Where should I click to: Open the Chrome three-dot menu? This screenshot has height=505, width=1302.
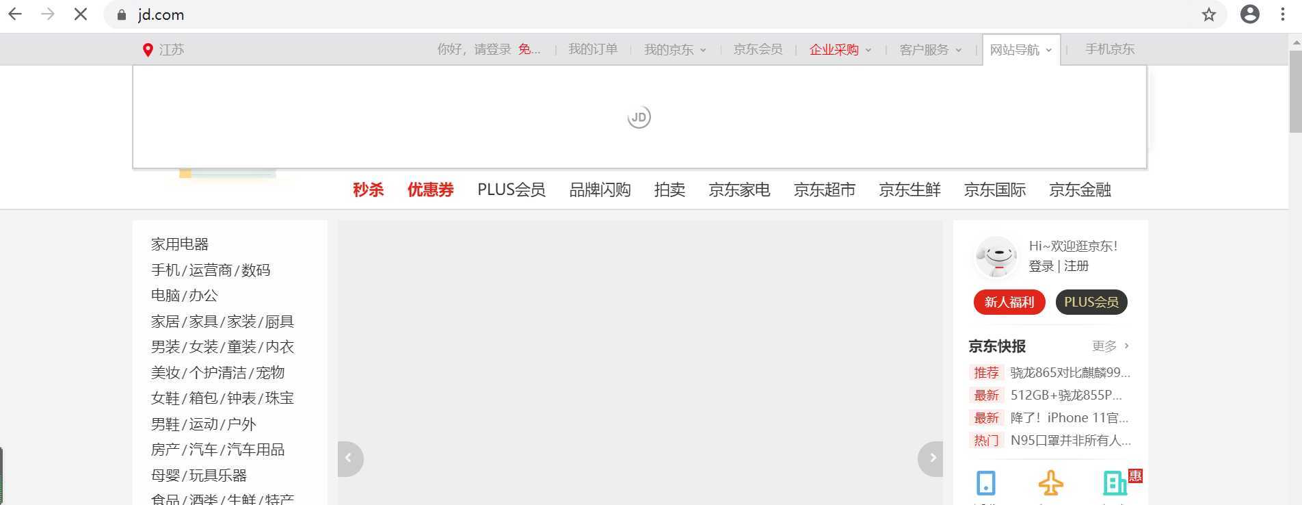tap(1283, 14)
